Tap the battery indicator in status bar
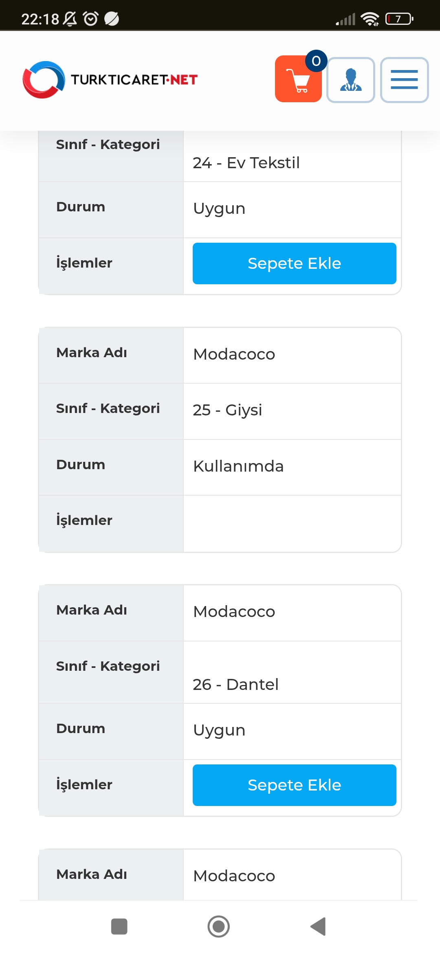Viewport: 440px width, 953px height. pyautogui.click(x=399, y=19)
